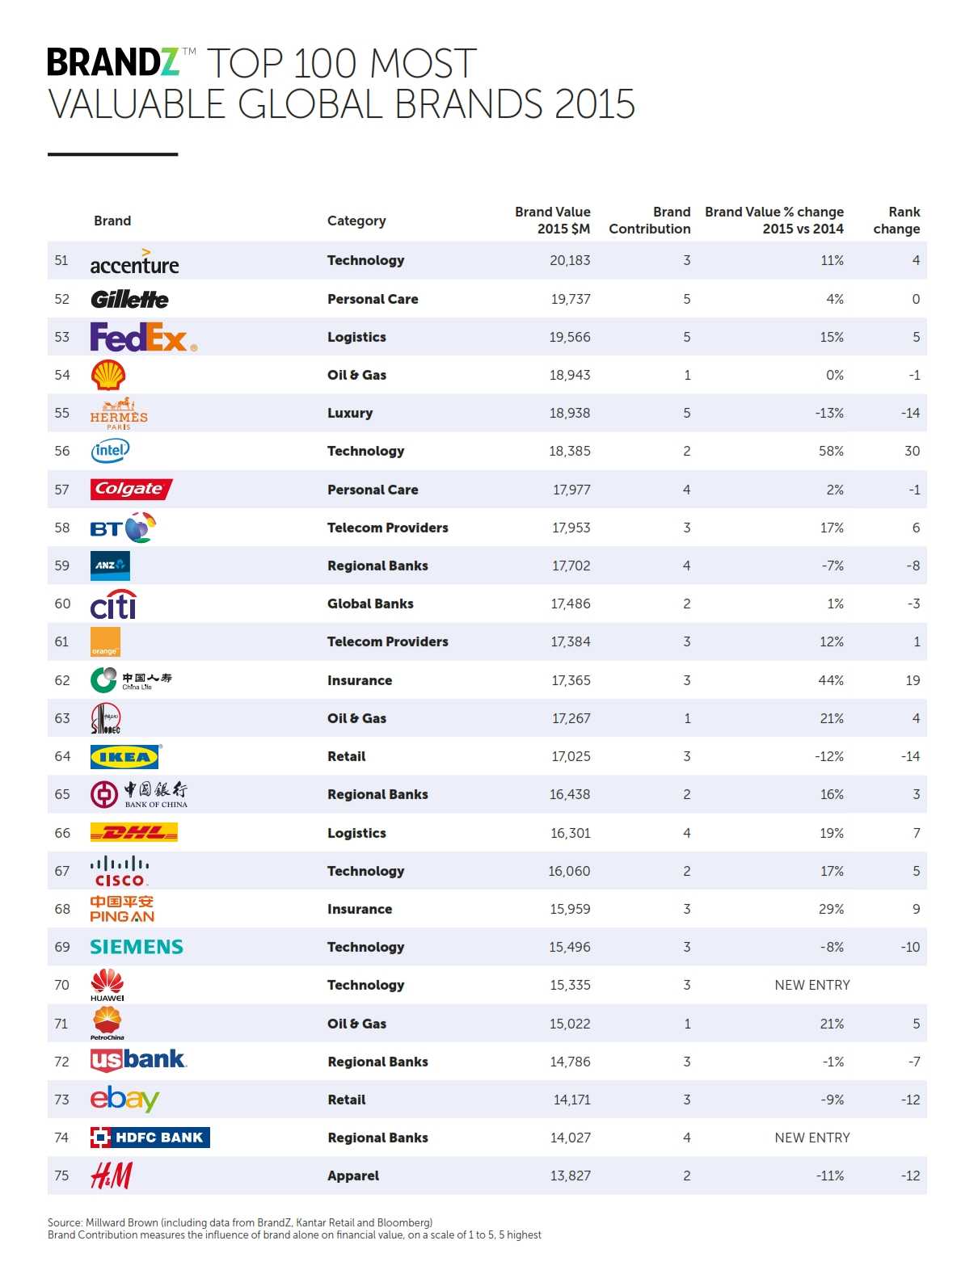Click the BrandZ title logo
Viewport: 978px width, 1287px height.
[113, 63]
